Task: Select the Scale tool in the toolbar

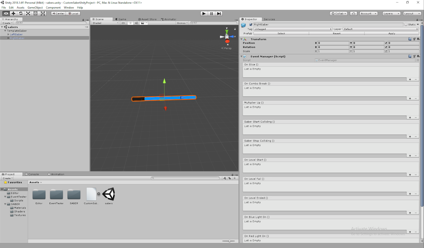Action: (x=28, y=14)
